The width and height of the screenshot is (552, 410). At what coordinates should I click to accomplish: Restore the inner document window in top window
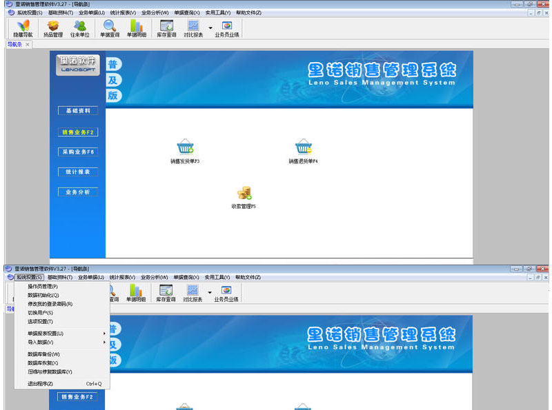[x=539, y=13]
